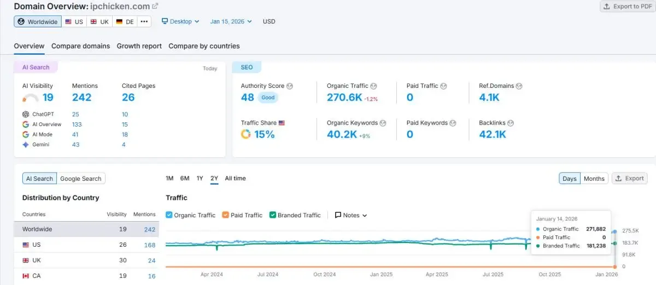Uncheck the Branded Traffic checkbox

pos(273,215)
